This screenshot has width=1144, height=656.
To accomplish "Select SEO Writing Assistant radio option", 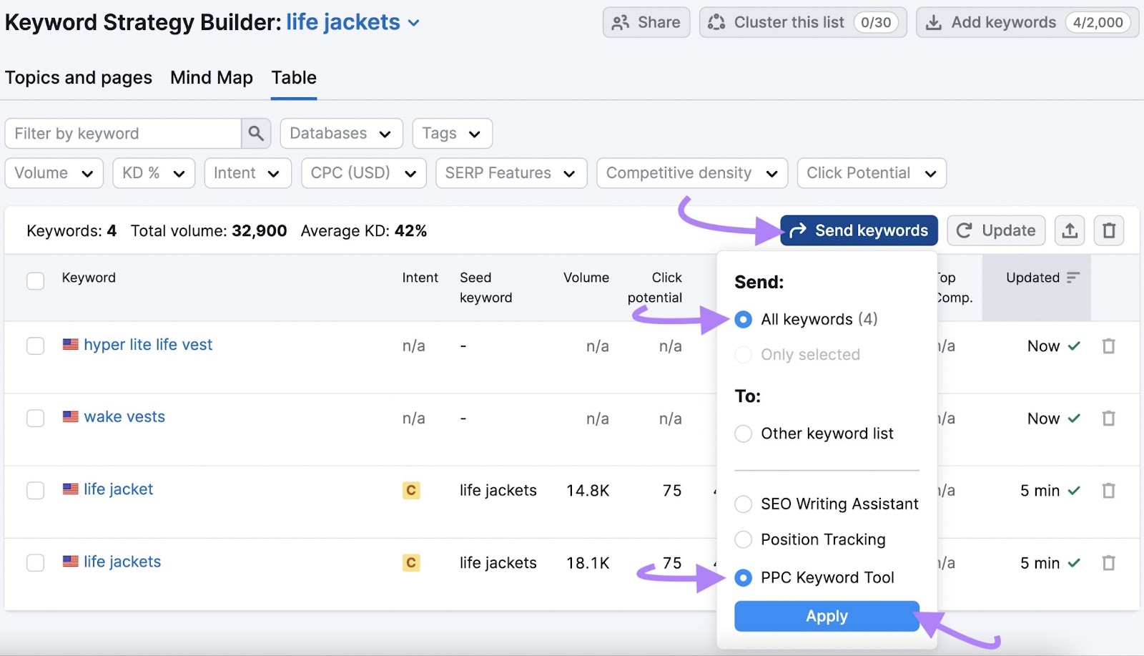I will coord(744,504).
